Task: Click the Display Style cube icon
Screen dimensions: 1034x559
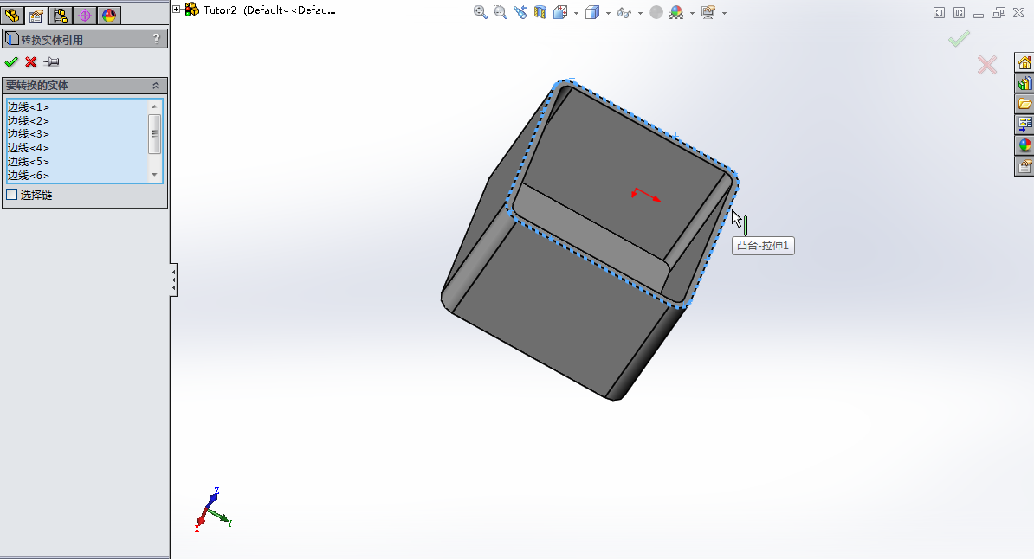Action: [592, 12]
